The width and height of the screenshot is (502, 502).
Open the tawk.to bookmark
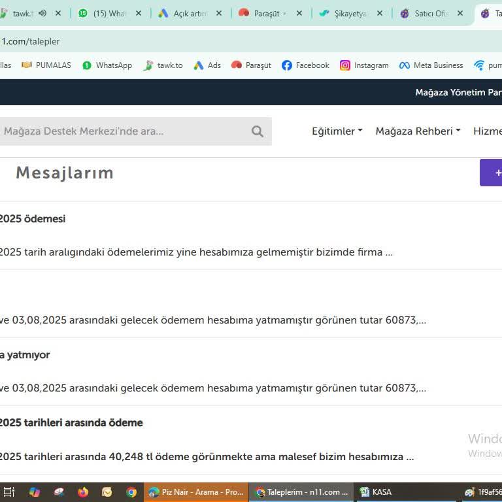pyautogui.click(x=163, y=65)
